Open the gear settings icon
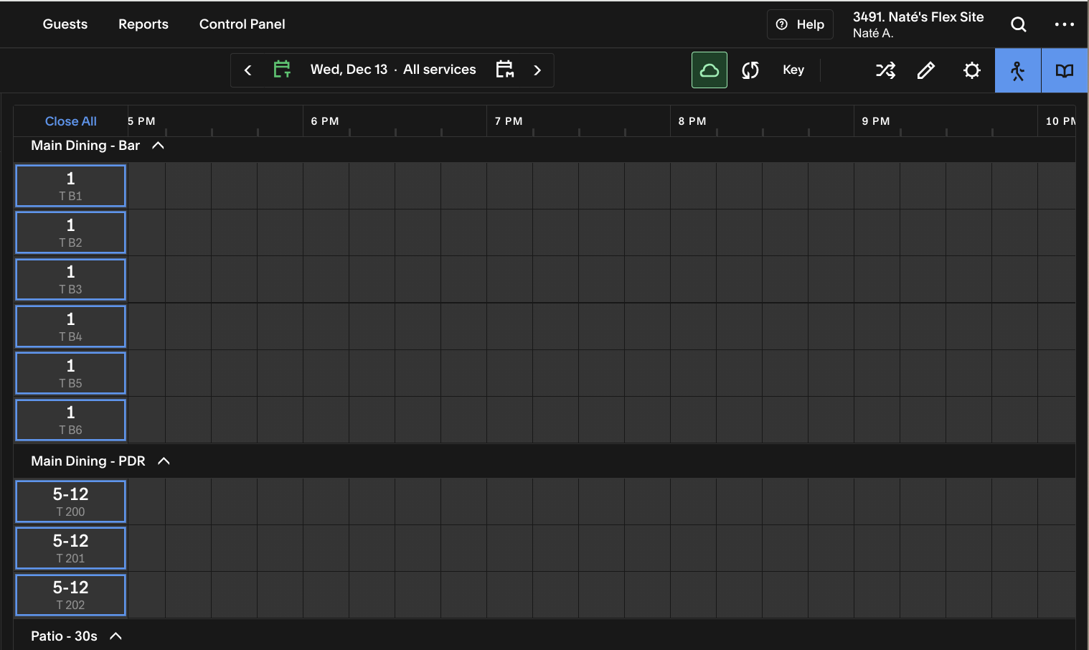This screenshot has height=650, width=1089. [x=971, y=70]
